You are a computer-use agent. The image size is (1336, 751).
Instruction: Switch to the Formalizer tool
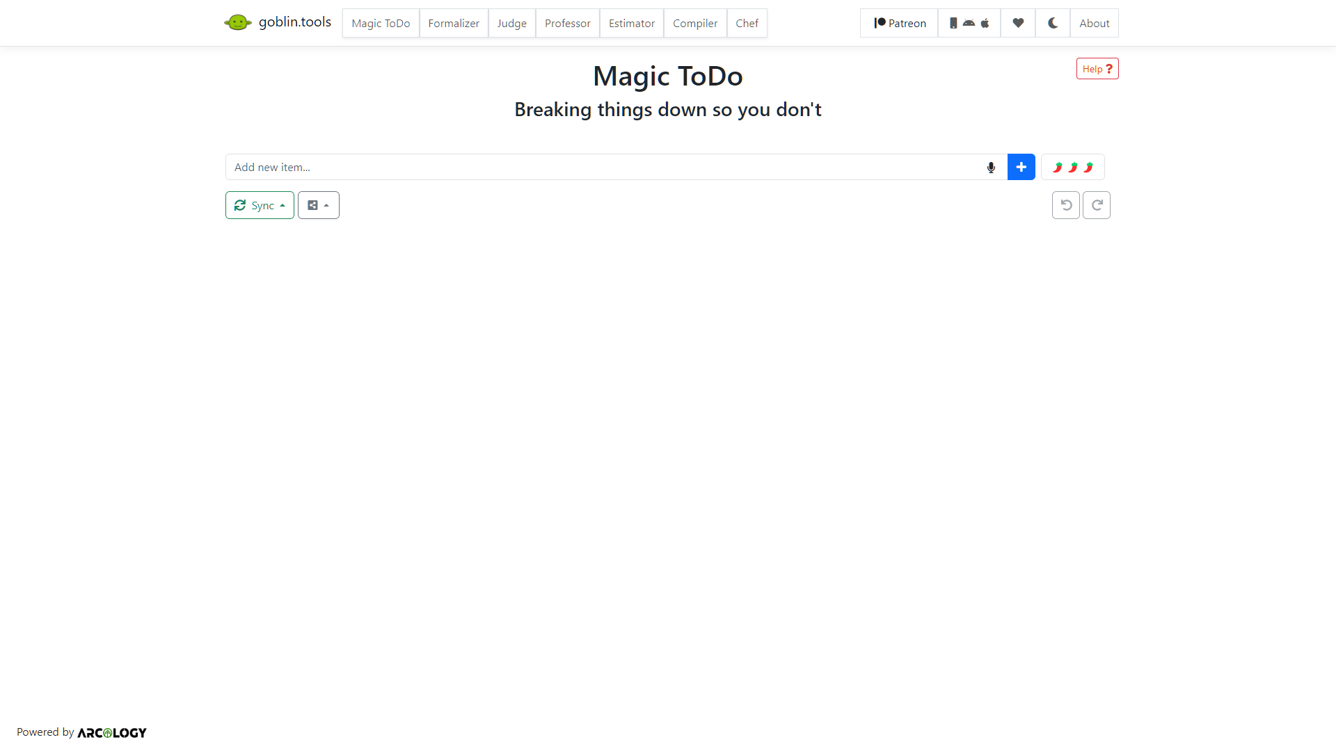click(454, 23)
